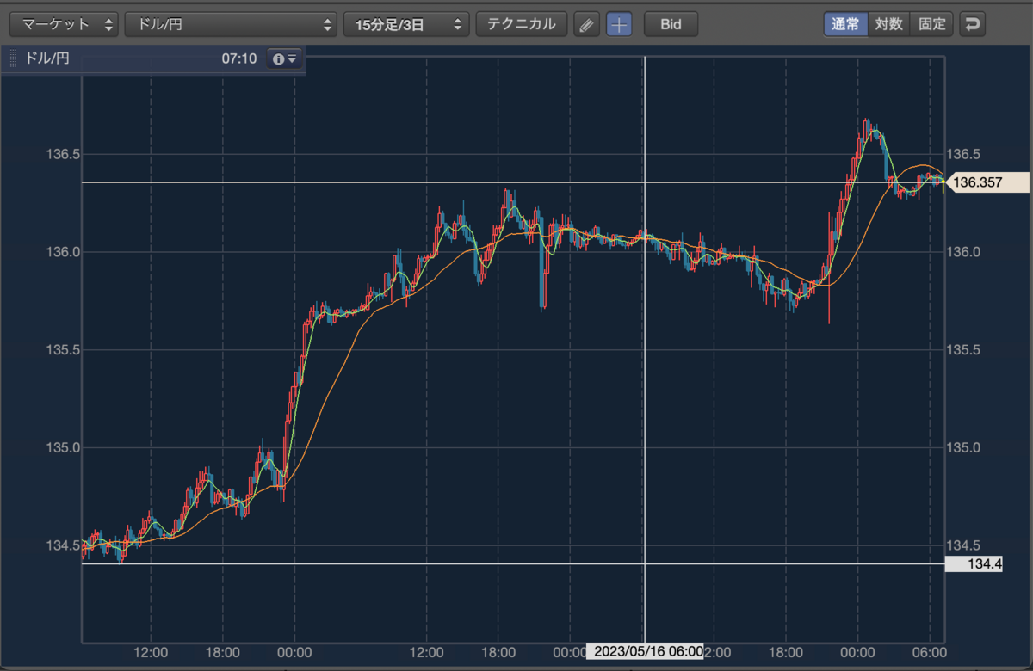Click the left axis 136.5 price label
The image size is (1033, 671).
[62, 154]
